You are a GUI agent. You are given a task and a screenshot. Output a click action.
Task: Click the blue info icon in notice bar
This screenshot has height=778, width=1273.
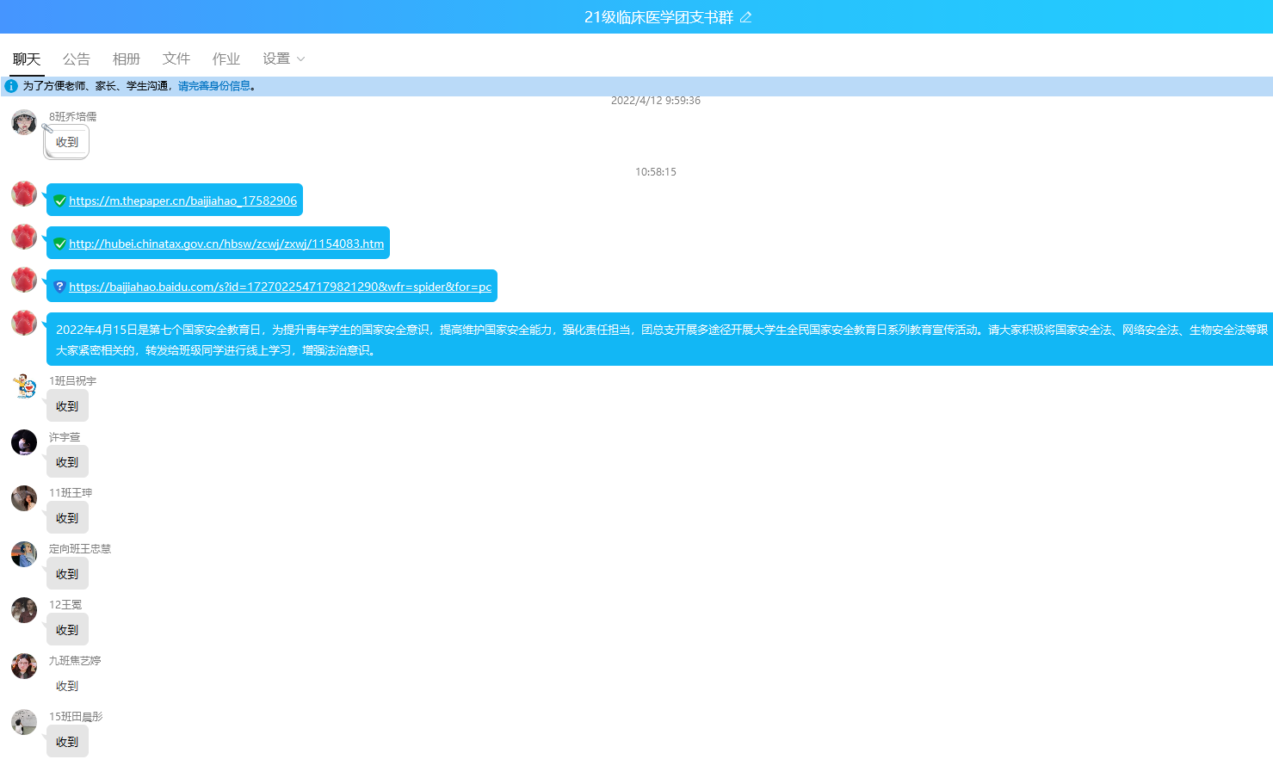(x=11, y=86)
